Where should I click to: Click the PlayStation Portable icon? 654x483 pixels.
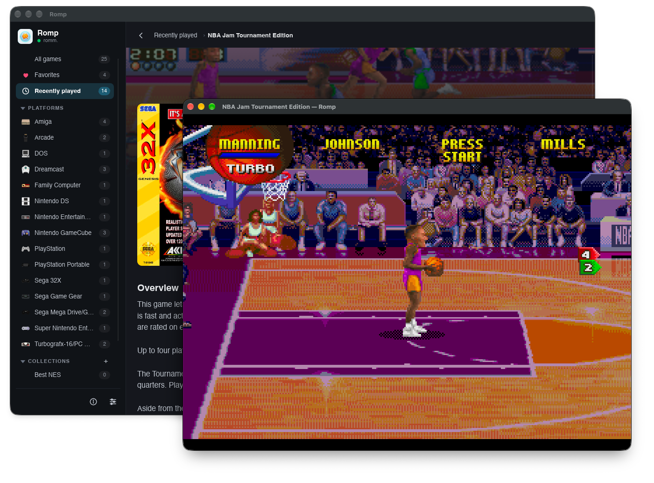coord(26,265)
